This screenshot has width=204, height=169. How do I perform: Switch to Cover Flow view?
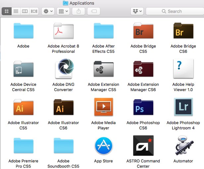click(34, 11)
